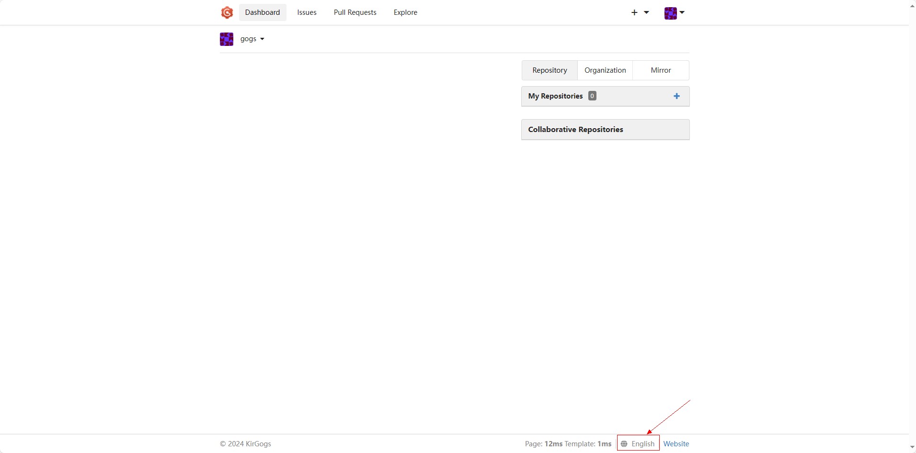Expand the gogs context switcher dropdown
The height and width of the screenshot is (453, 916).
coord(252,39)
